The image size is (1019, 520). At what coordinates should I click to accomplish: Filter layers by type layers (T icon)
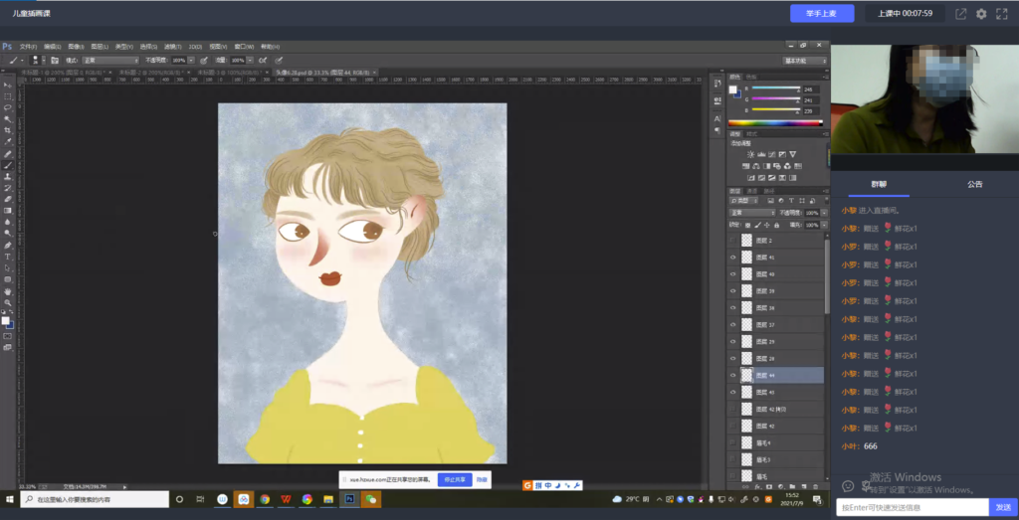point(791,200)
